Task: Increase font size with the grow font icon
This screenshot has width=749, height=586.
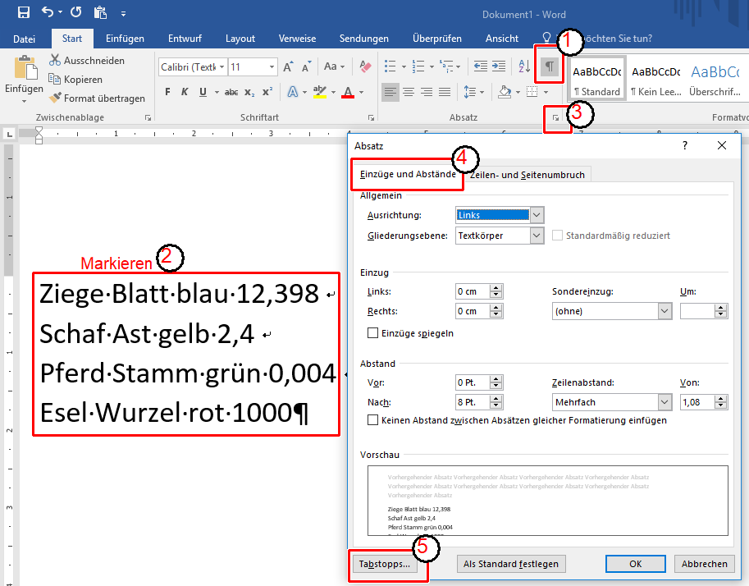Action: [288, 67]
